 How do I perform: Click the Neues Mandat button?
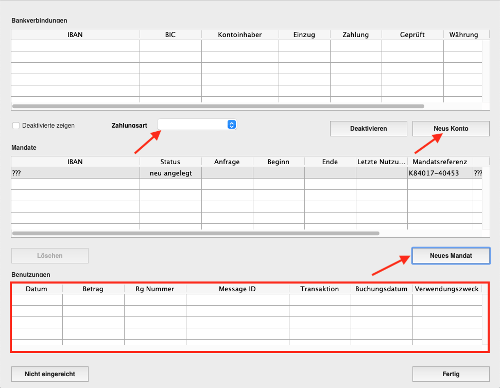(x=451, y=256)
